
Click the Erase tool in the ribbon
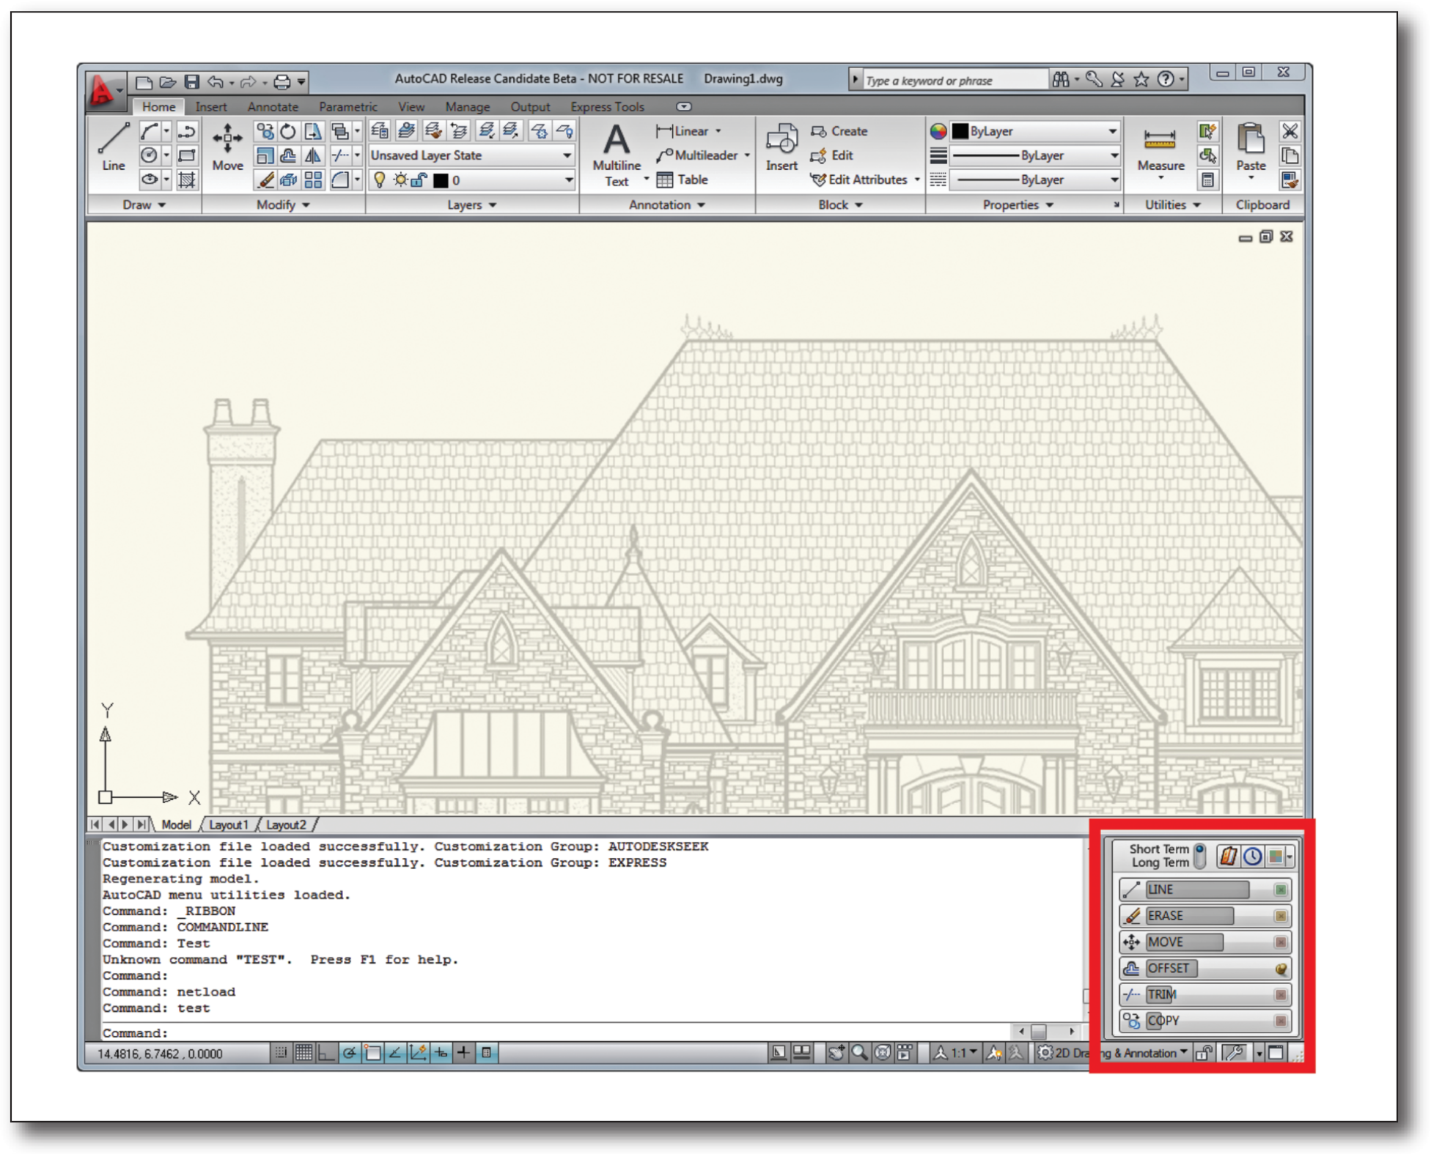(265, 180)
